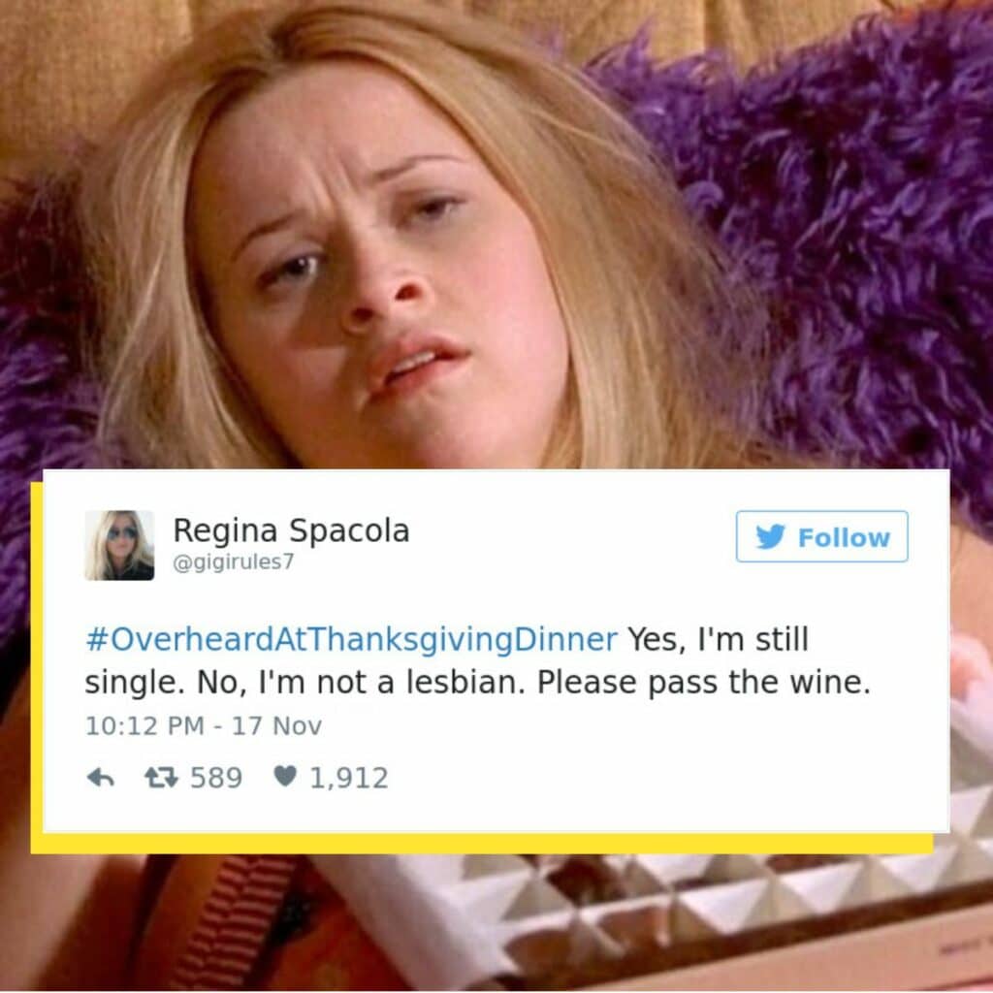
Task: Open the Regina Spacola display name
Action: [x=291, y=530]
